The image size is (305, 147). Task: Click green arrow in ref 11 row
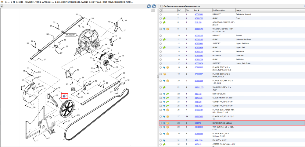click(x=164, y=39)
